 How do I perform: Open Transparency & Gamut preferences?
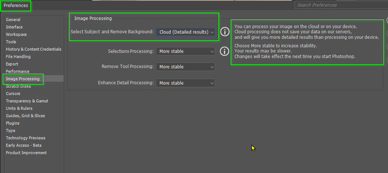click(27, 101)
